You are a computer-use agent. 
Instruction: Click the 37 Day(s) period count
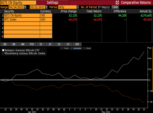tap(104, 7)
